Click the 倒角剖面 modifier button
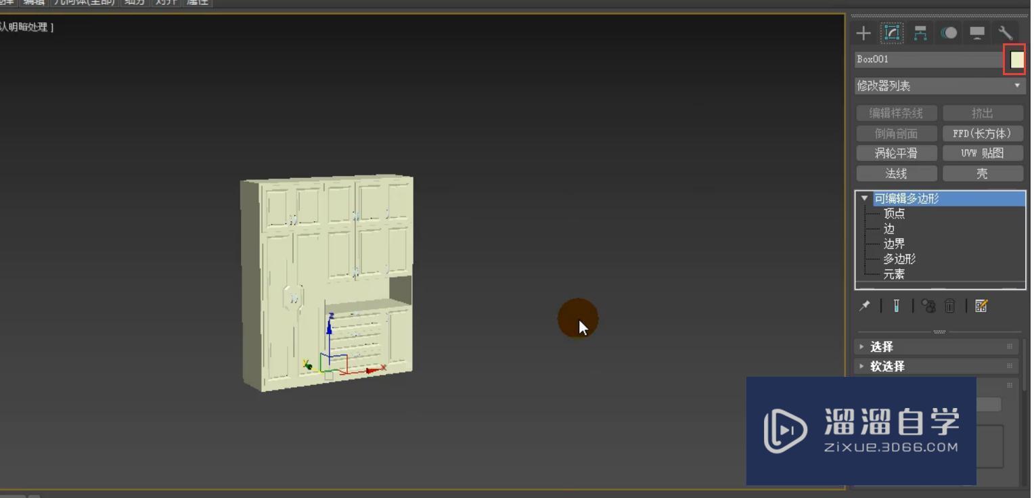Image resolution: width=1034 pixels, height=498 pixels. (896, 133)
